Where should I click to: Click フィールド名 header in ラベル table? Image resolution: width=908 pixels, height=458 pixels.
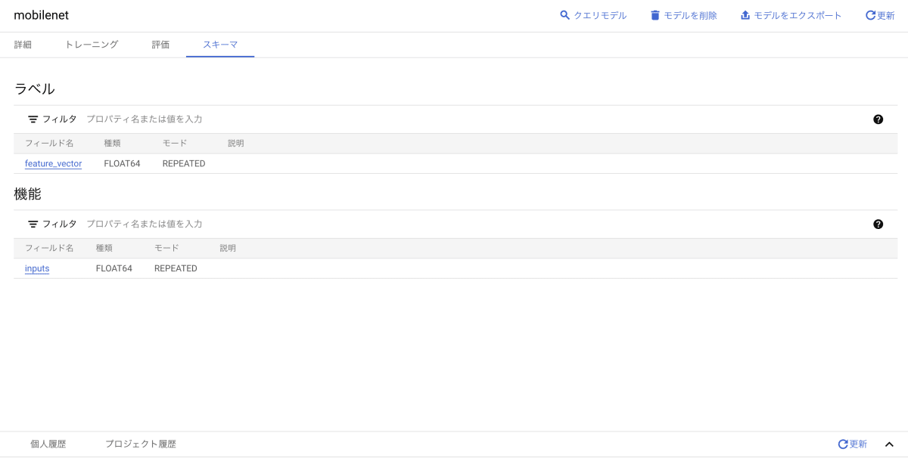[49, 144]
